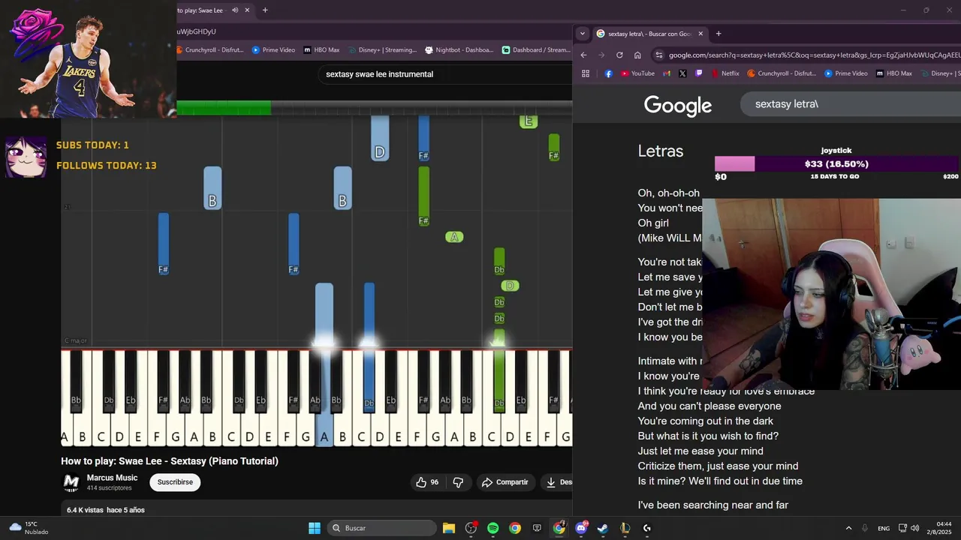
Task: Open the home page in the Google window
Action: [637, 55]
